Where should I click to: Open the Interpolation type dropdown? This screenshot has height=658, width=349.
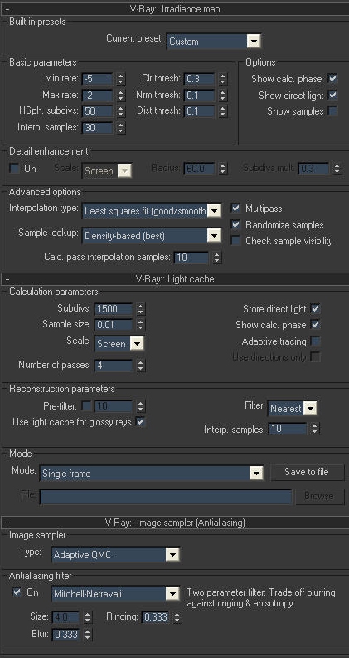click(152, 211)
